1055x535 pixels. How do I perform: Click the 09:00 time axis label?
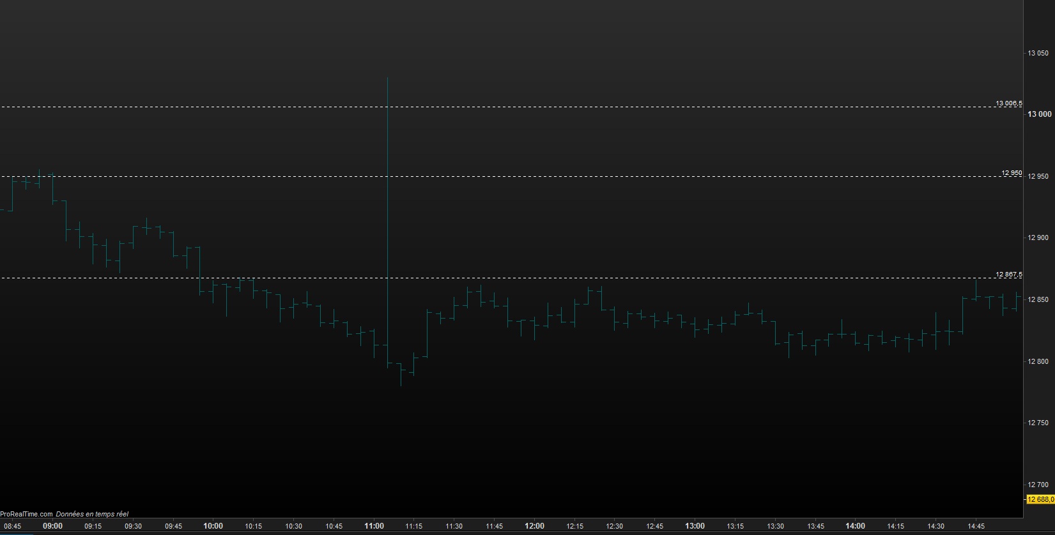pyautogui.click(x=52, y=526)
